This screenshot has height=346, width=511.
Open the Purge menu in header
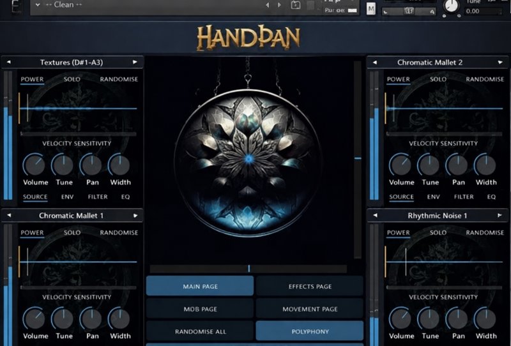coord(340,10)
